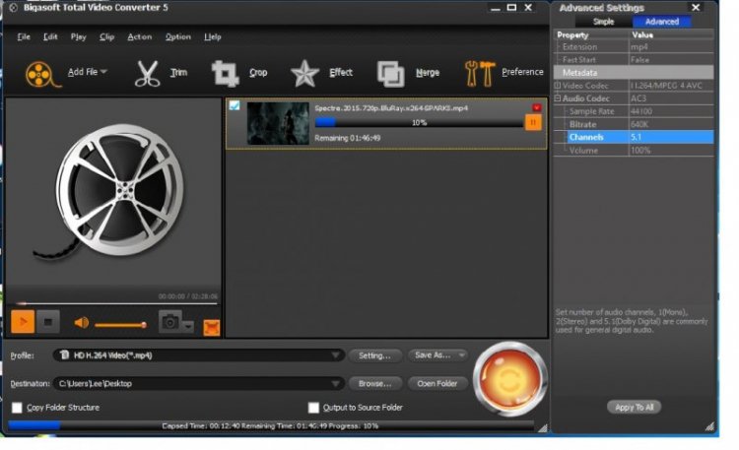Viewport: 739px width, 450px height.
Task: Stop playback with the stop button
Action: 48,322
